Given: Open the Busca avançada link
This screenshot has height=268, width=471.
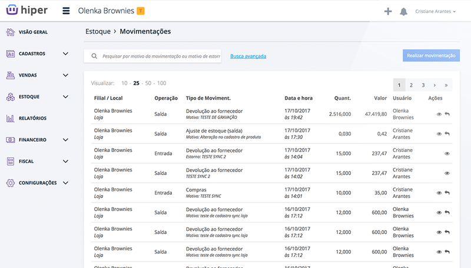Looking at the screenshot, I should point(248,57).
